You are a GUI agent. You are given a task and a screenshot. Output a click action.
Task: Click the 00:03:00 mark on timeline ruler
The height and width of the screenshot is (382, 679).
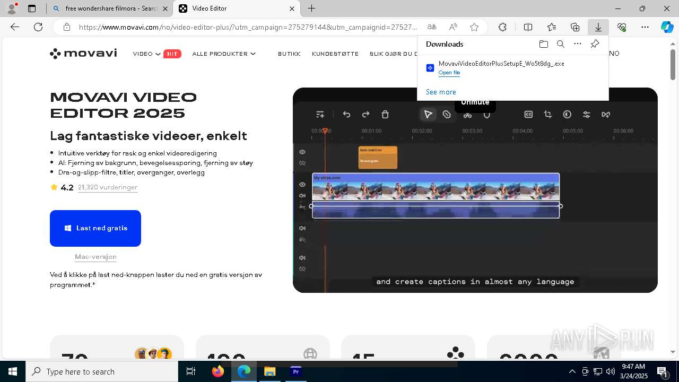472,131
